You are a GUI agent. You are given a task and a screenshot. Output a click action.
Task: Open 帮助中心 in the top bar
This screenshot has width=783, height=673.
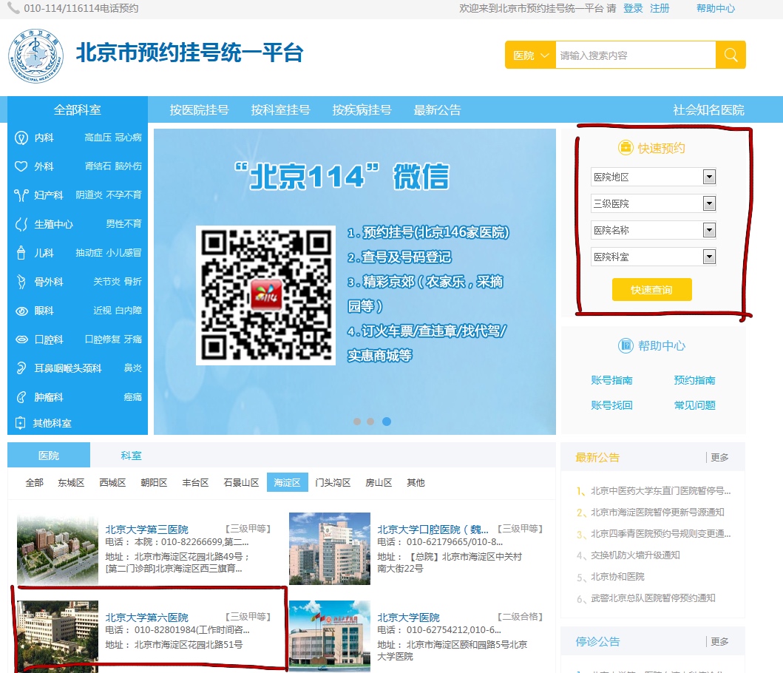[716, 8]
